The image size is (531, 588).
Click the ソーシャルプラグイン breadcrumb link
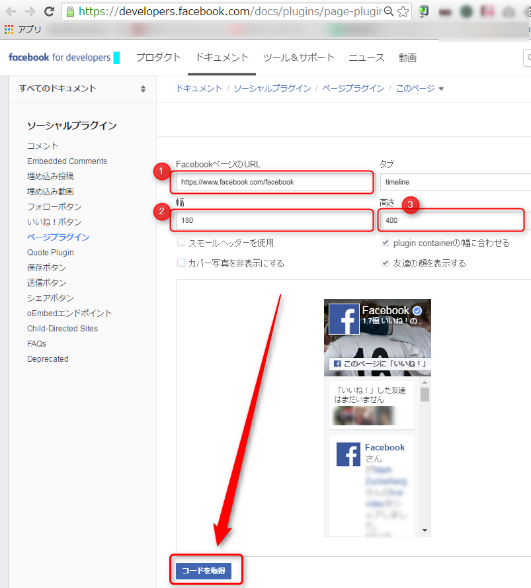(x=272, y=89)
